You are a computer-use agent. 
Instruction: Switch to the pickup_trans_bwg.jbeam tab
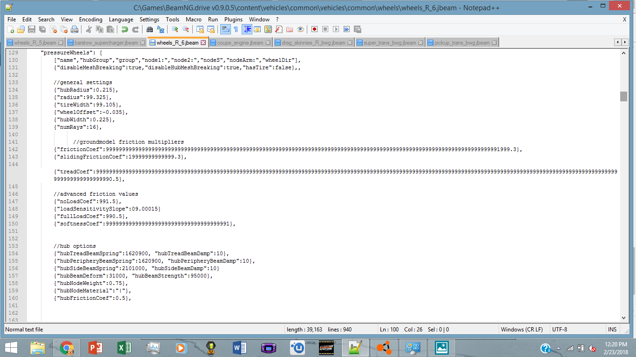(x=462, y=43)
